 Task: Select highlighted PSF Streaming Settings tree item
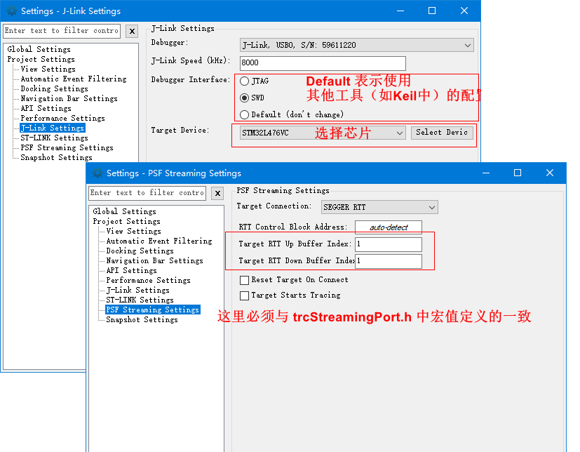click(x=153, y=310)
